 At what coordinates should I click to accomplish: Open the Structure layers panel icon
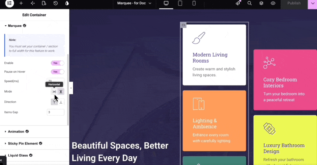click(x=262, y=3)
